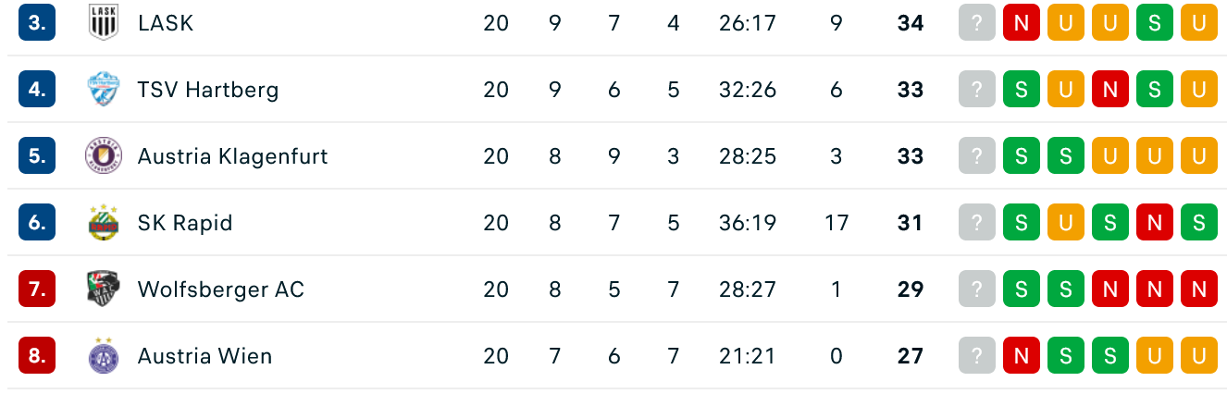Click the Austria Klagenfurt club crest

tap(103, 155)
